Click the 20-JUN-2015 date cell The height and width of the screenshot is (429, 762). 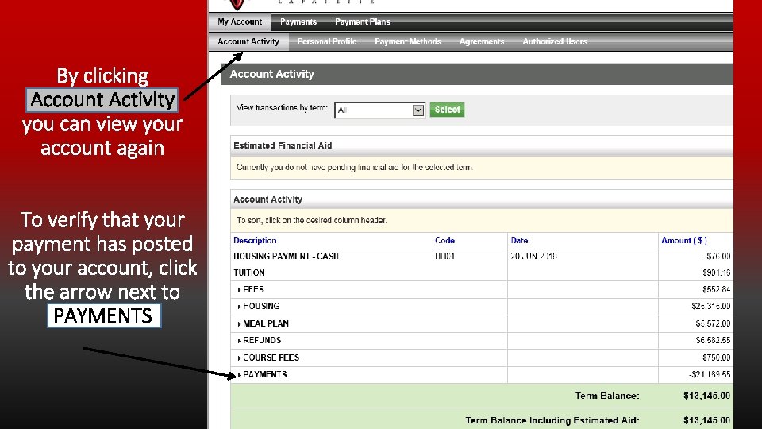pyautogui.click(x=533, y=256)
